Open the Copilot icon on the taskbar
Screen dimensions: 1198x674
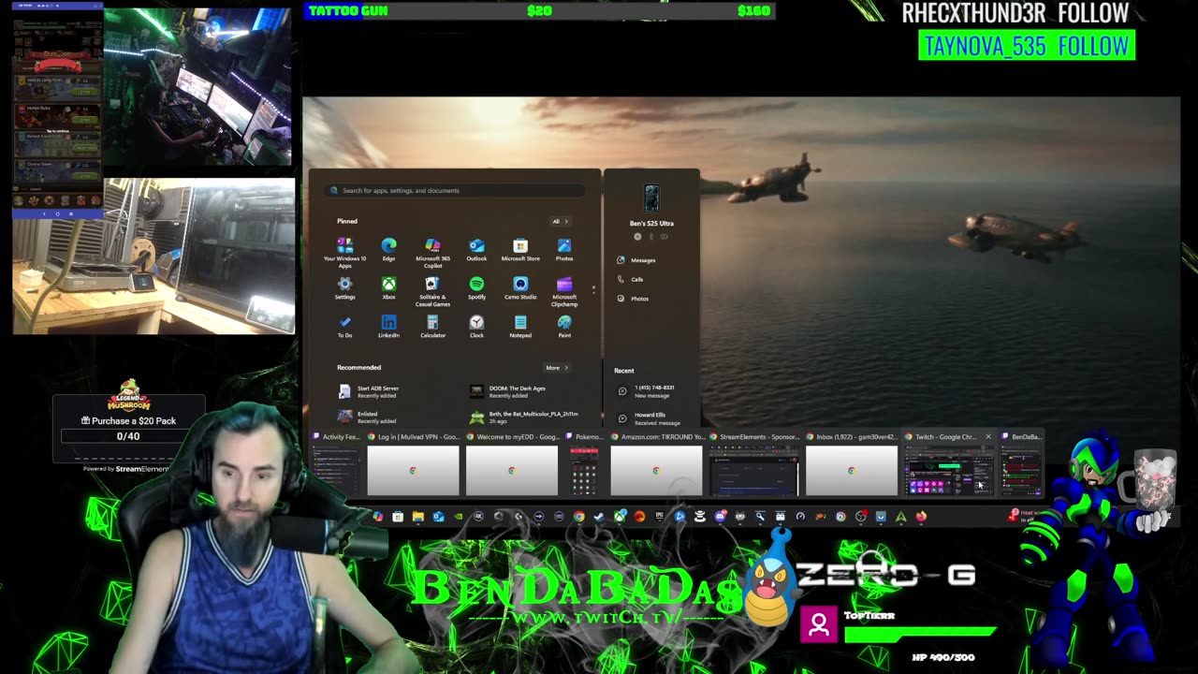[x=378, y=516]
